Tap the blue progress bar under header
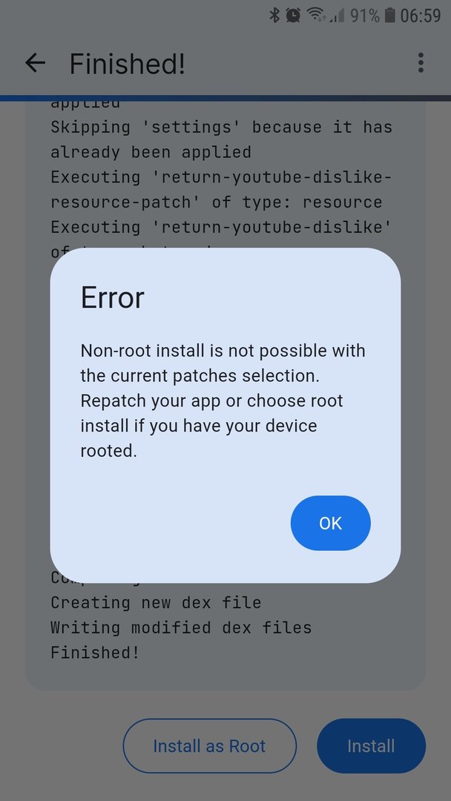451x801 pixels. coord(225,98)
